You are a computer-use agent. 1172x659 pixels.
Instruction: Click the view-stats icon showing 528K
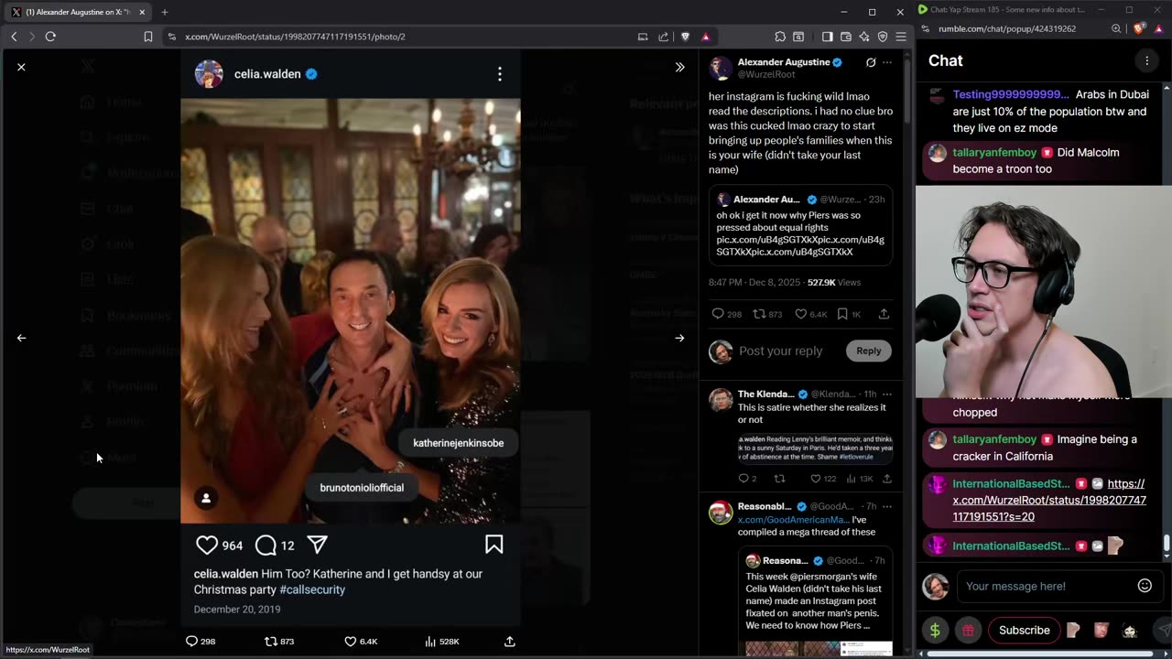(430, 642)
